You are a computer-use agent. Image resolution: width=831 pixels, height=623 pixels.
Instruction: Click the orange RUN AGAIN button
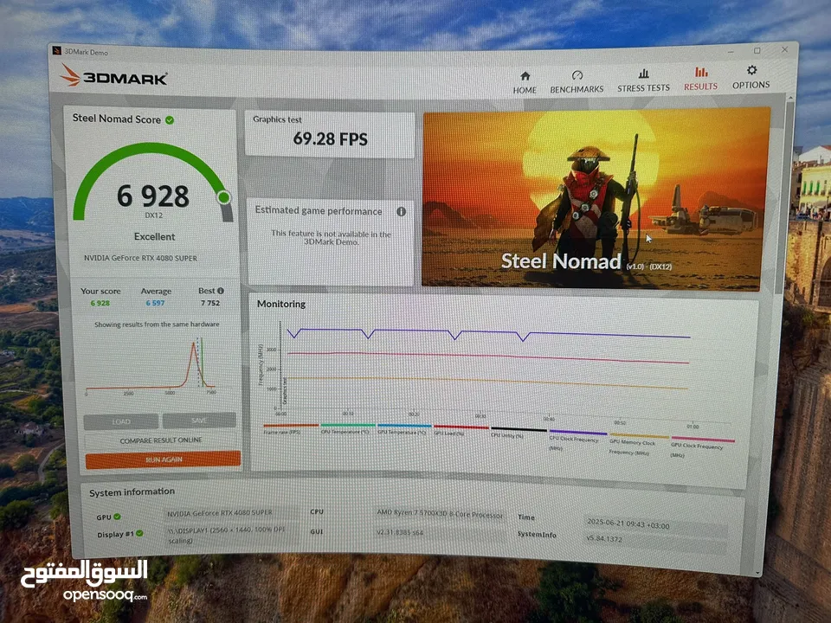click(164, 459)
